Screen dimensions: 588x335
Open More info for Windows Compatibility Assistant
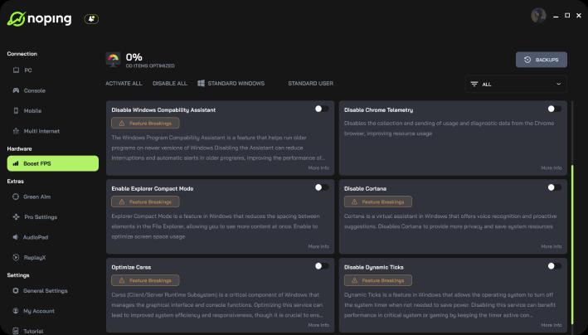point(318,167)
